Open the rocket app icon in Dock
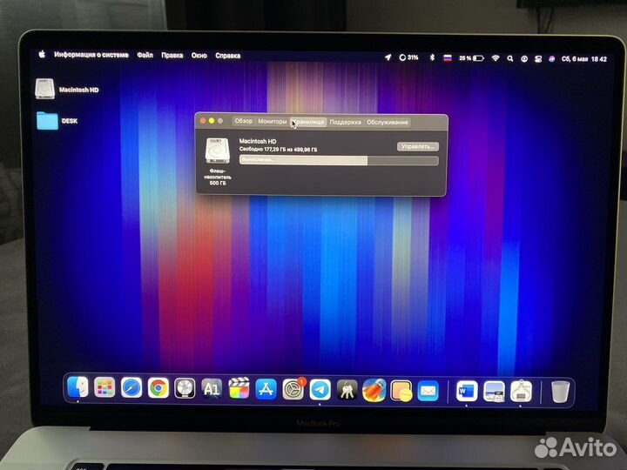 click(x=374, y=391)
